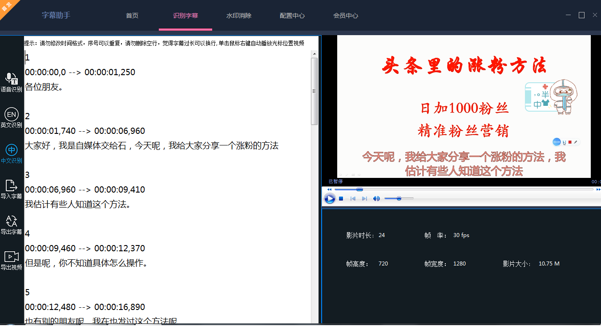This screenshot has height=330, width=601.
Task: Open the 导出视频 export video tool
Action: point(12,260)
